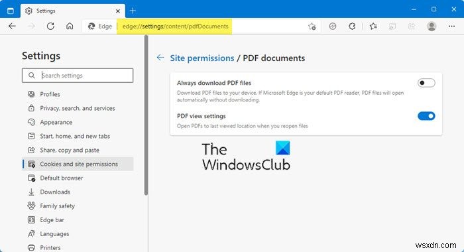
Task: Follow the Site permissions breadcrumb link
Action: coord(202,58)
